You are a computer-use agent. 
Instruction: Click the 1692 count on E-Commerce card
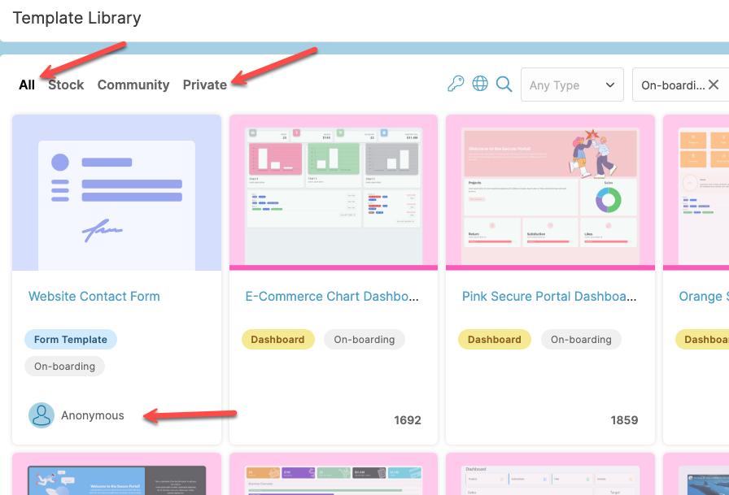[408, 420]
